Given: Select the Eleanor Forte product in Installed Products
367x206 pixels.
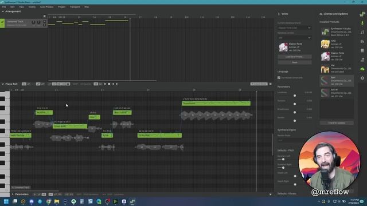Looking at the screenshot, I should [x=337, y=56].
